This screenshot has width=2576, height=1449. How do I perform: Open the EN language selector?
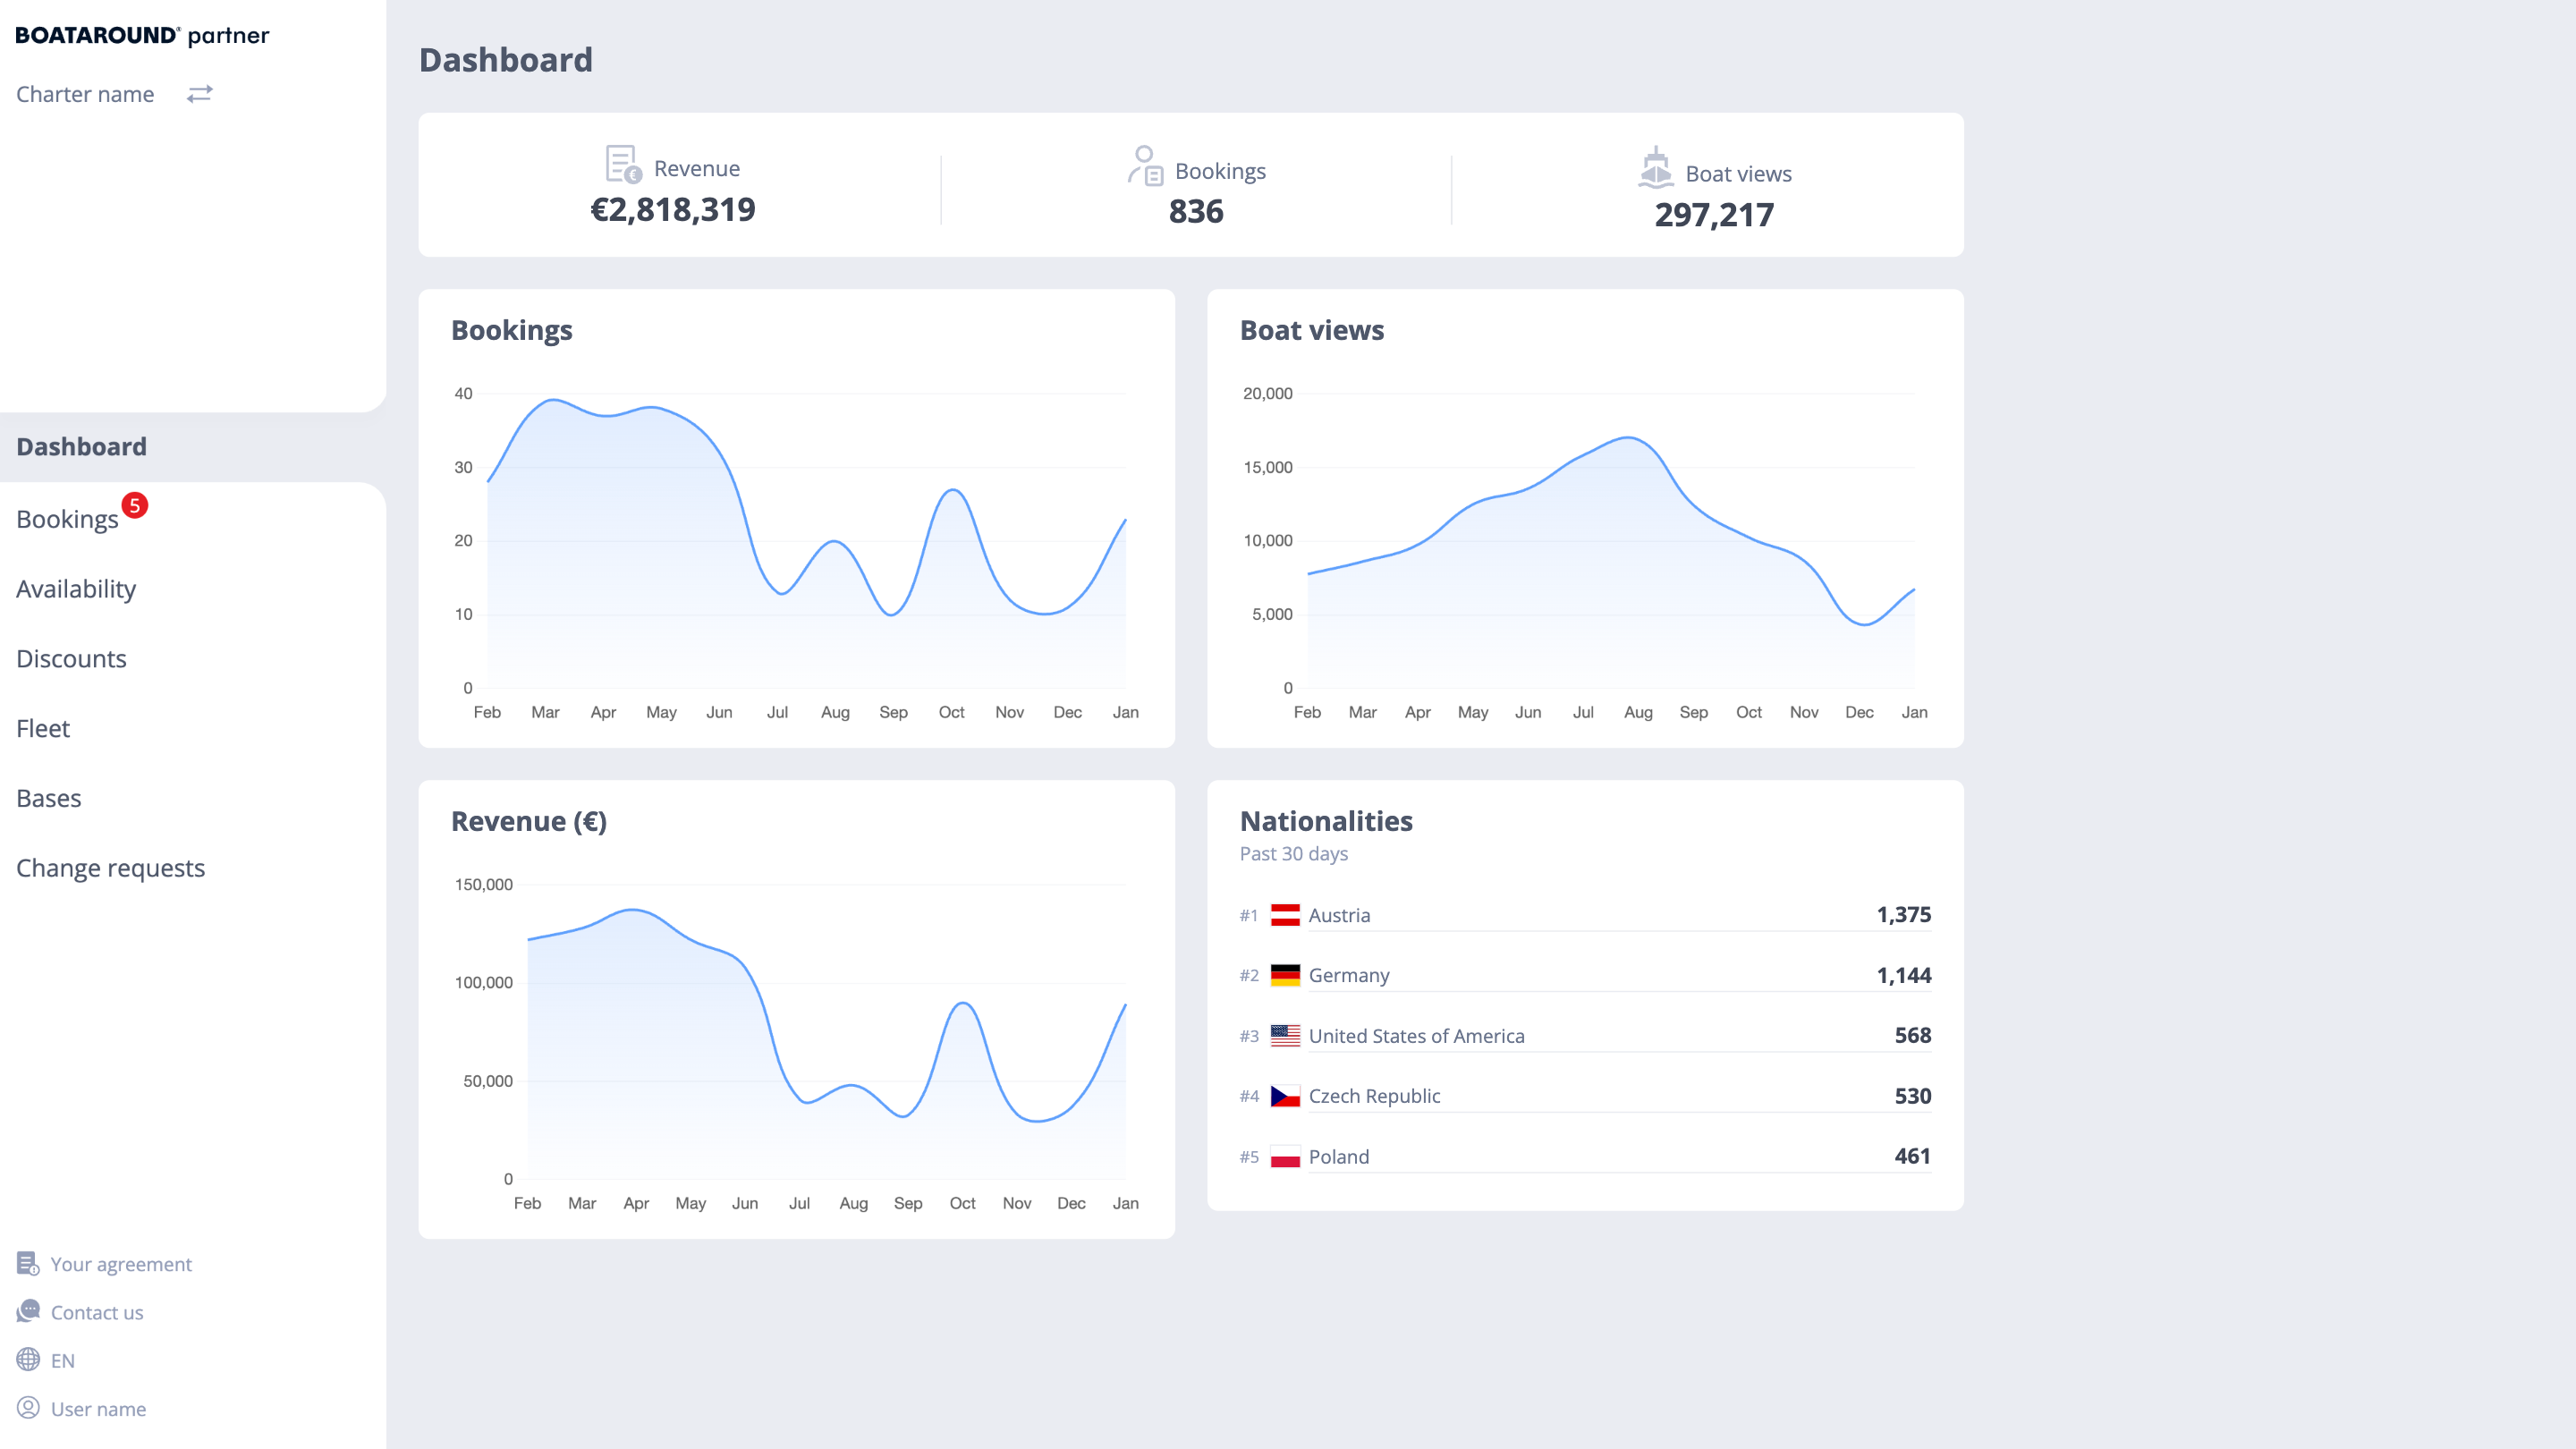coord(63,1360)
